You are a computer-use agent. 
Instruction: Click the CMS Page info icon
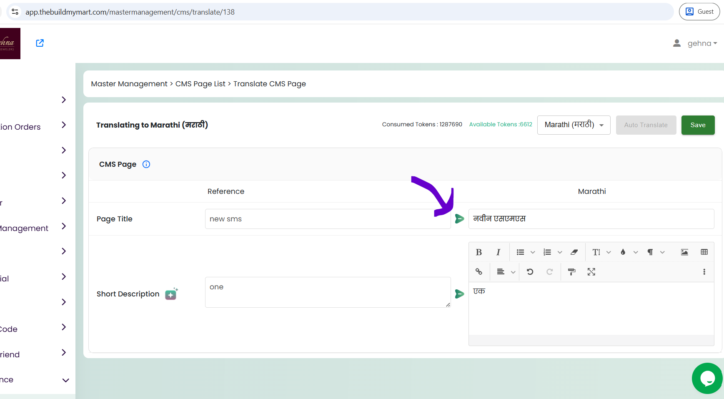point(146,164)
